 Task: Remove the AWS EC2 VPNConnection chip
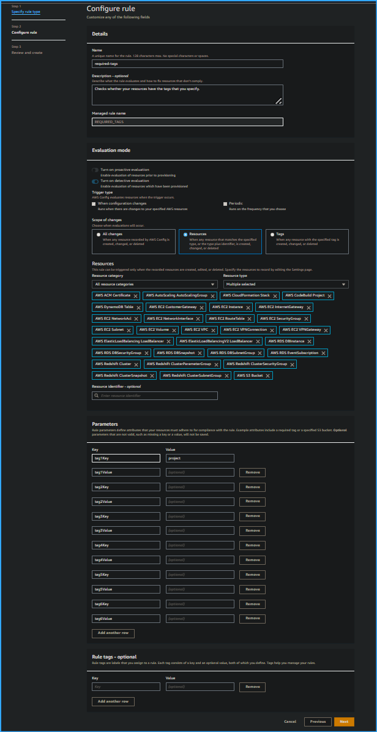272,331
